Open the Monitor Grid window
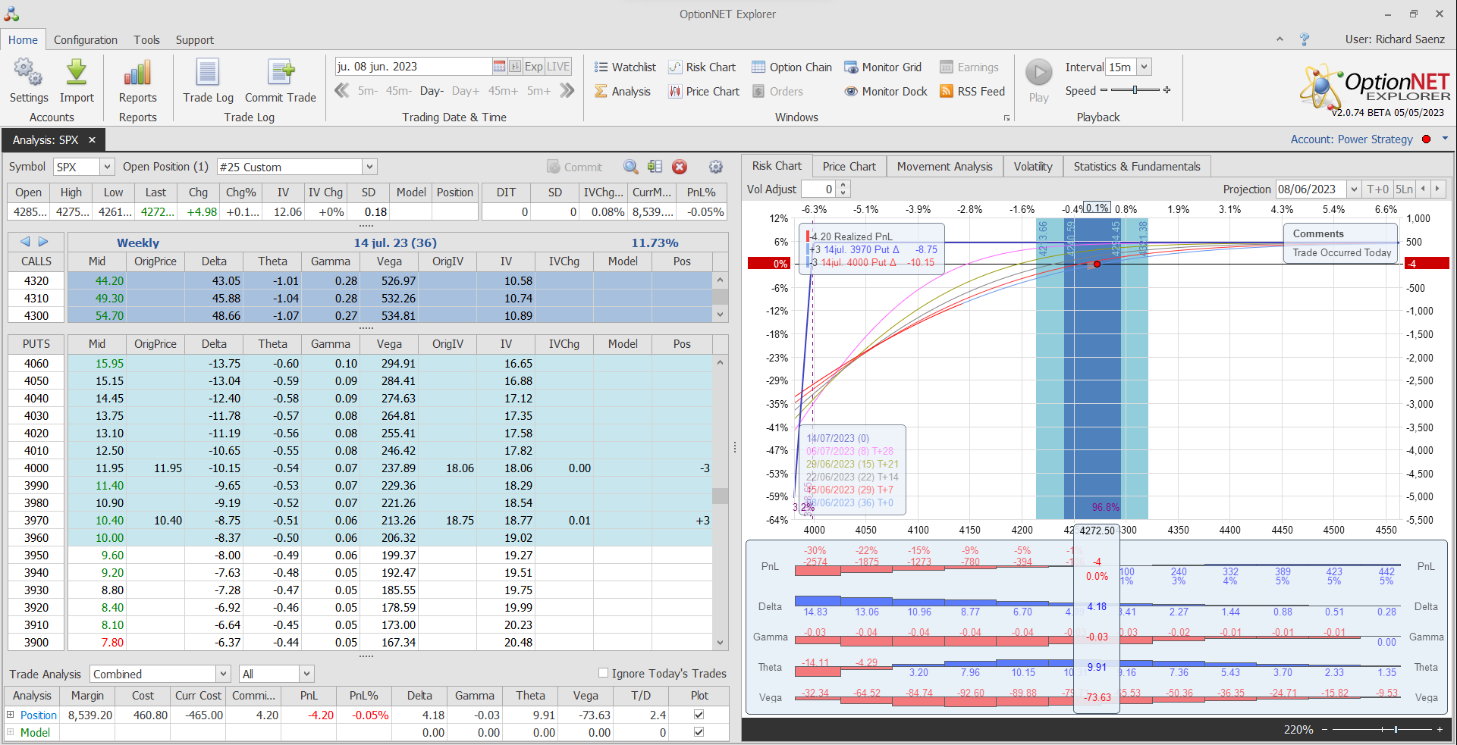 click(x=883, y=67)
